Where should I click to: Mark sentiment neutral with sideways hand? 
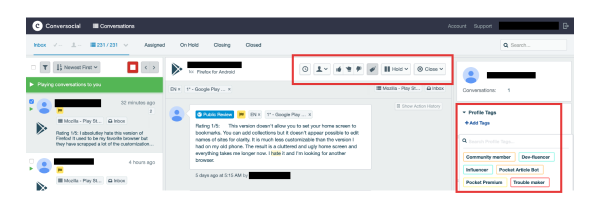[x=348, y=69]
